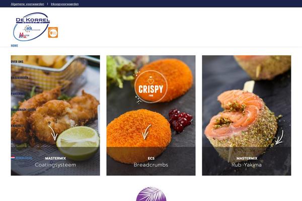Open the ECS Breadcrumbs card
Image resolution: width=302 pixels, height=201 pixels.
coord(151,116)
